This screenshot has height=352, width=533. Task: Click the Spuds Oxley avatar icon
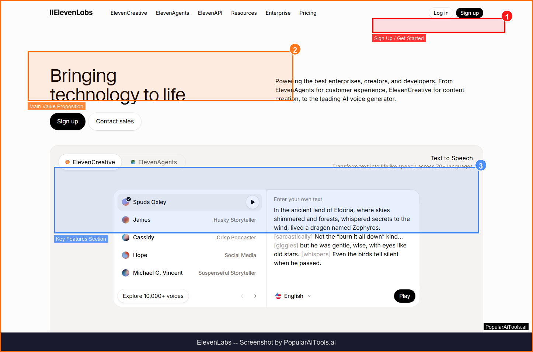point(126,202)
